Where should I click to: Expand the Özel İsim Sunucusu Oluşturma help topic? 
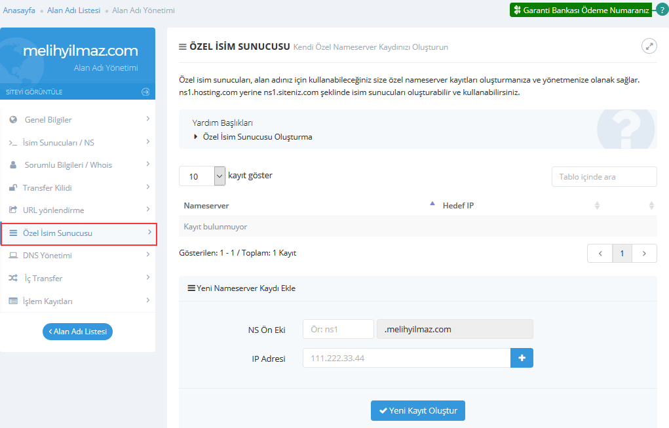tap(253, 137)
